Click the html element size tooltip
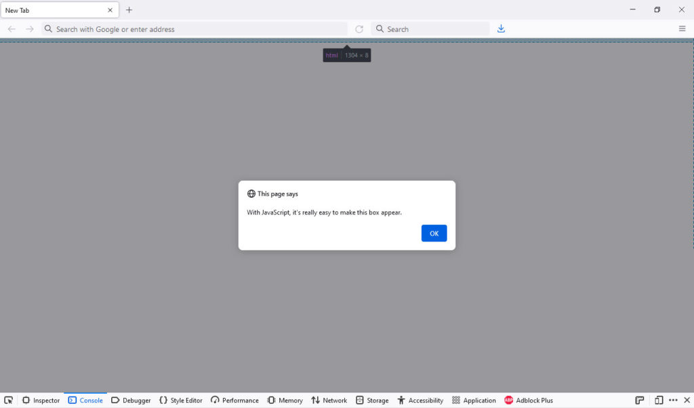The width and height of the screenshot is (694, 408). coord(346,55)
